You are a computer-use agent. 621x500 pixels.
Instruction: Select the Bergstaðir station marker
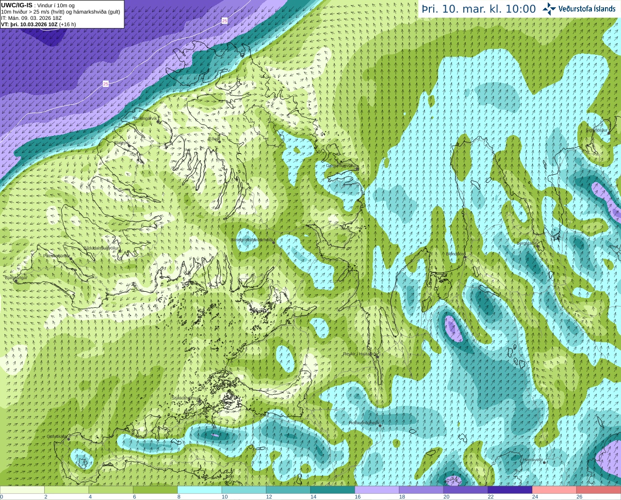tap(538, 248)
